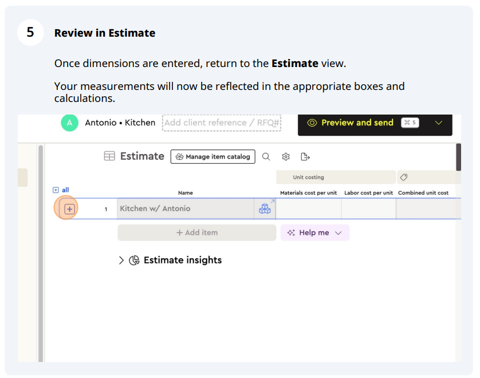Screen dimensions: 480x378
Task: Click Combined unit cost header
Action: click(423, 193)
